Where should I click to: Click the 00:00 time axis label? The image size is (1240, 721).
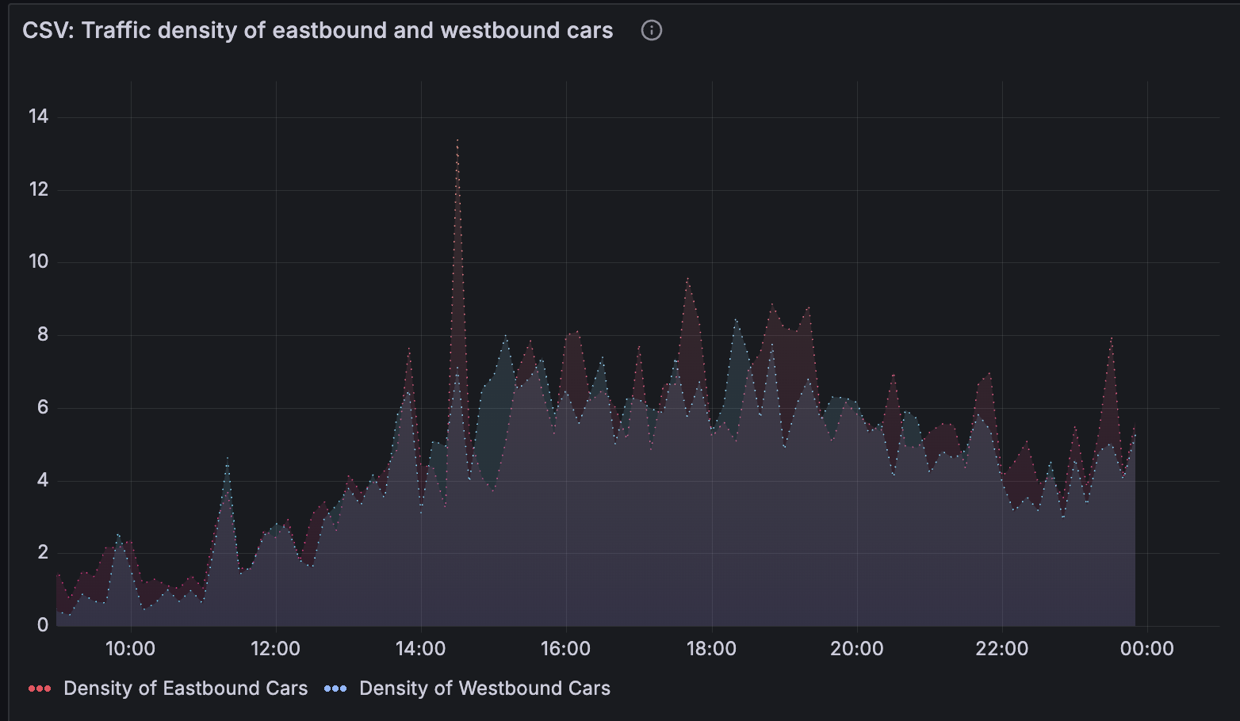pyautogui.click(x=1148, y=648)
